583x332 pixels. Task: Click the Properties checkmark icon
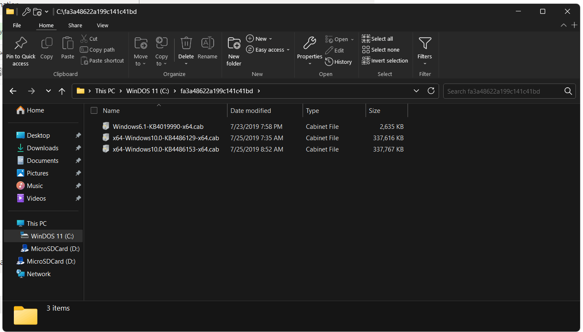tap(310, 43)
